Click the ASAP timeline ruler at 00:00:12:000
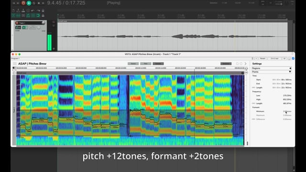306x172 pixels. [141, 68]
